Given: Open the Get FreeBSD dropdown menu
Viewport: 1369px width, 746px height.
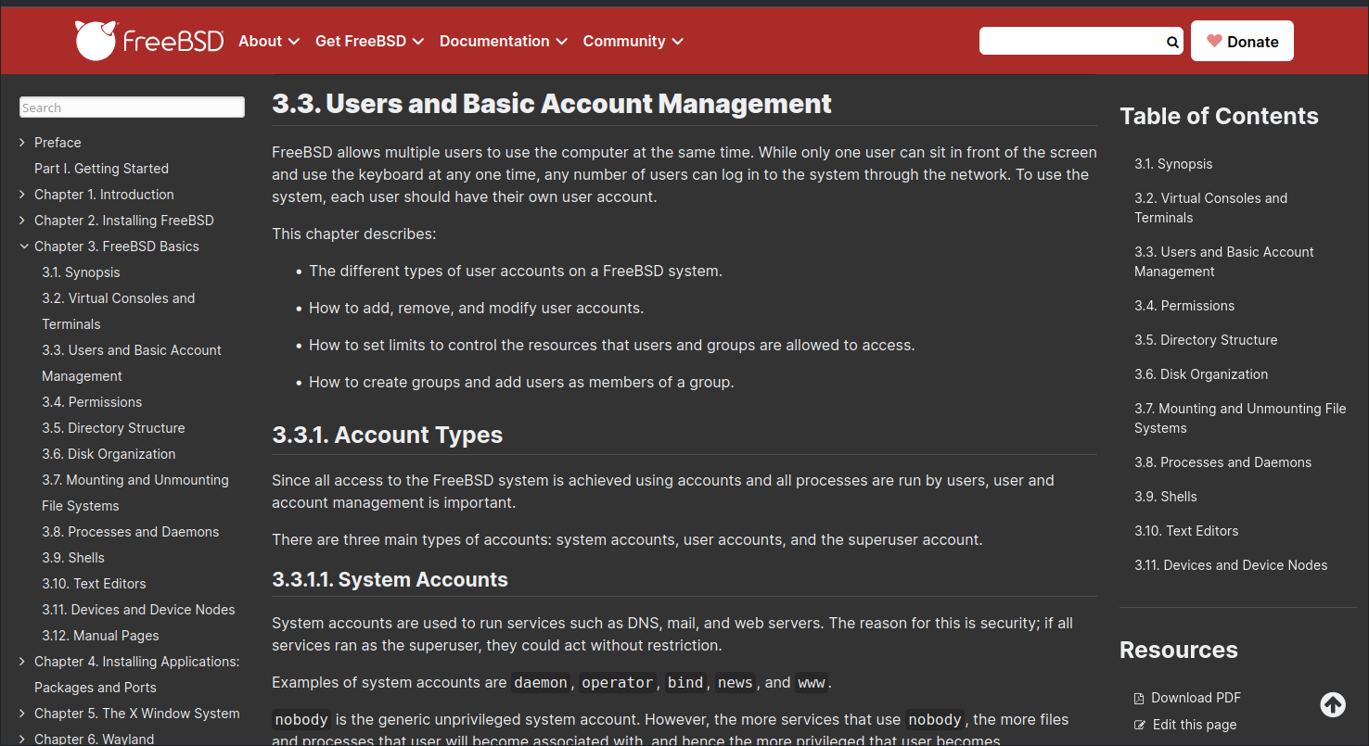Looking at the screenshot, I should click(370, 41).
